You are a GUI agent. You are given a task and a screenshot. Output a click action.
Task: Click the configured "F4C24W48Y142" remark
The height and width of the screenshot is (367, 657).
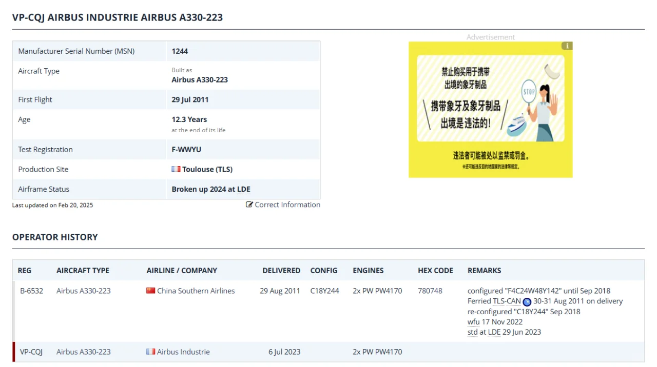[539, 291]
